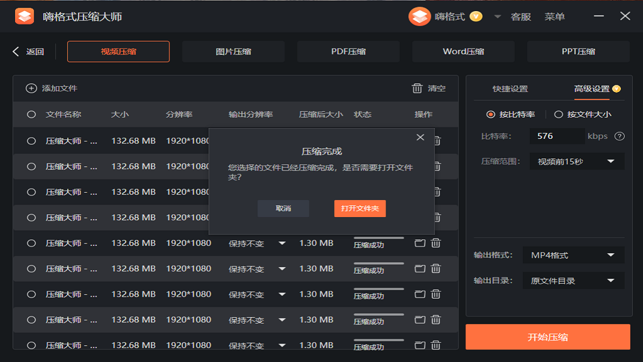Click the 比特率 input field showing 576
This screenshot has width=643, height=362.
[x=557, y=136]
